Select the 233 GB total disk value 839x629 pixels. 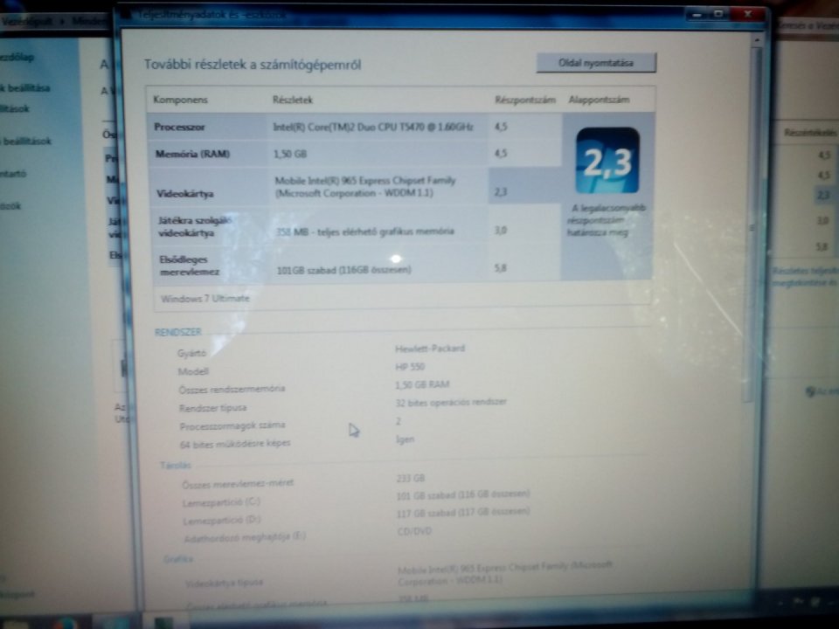pos(411,478)
